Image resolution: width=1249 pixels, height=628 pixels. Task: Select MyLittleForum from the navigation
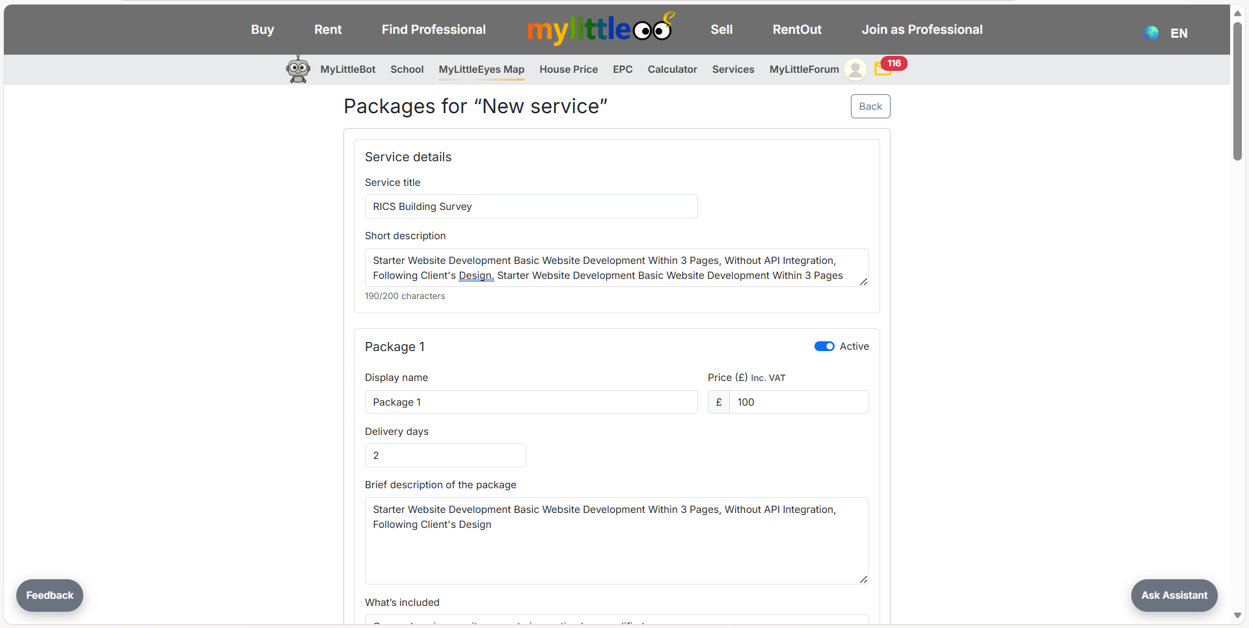coord(803,70)
